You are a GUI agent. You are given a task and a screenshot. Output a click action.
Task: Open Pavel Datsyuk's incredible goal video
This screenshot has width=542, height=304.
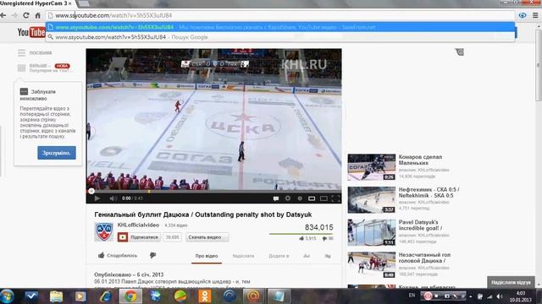point(420,225)
